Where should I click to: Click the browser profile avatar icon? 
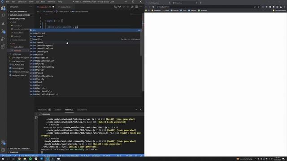[281, 7]
